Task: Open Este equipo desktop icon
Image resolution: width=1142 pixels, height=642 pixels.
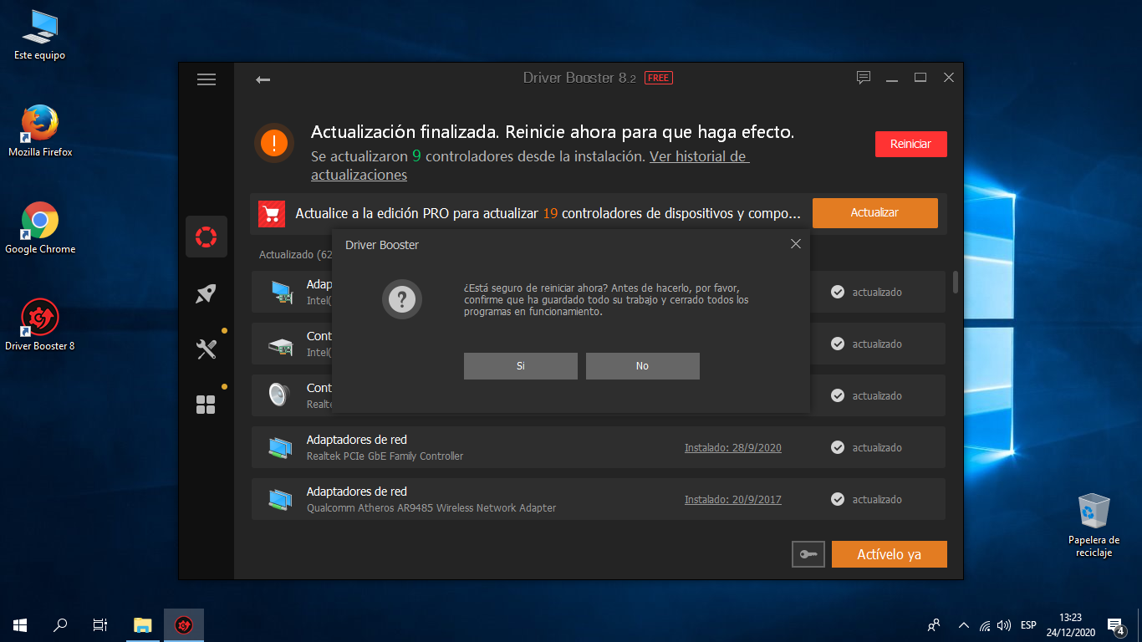Action: 39,35
